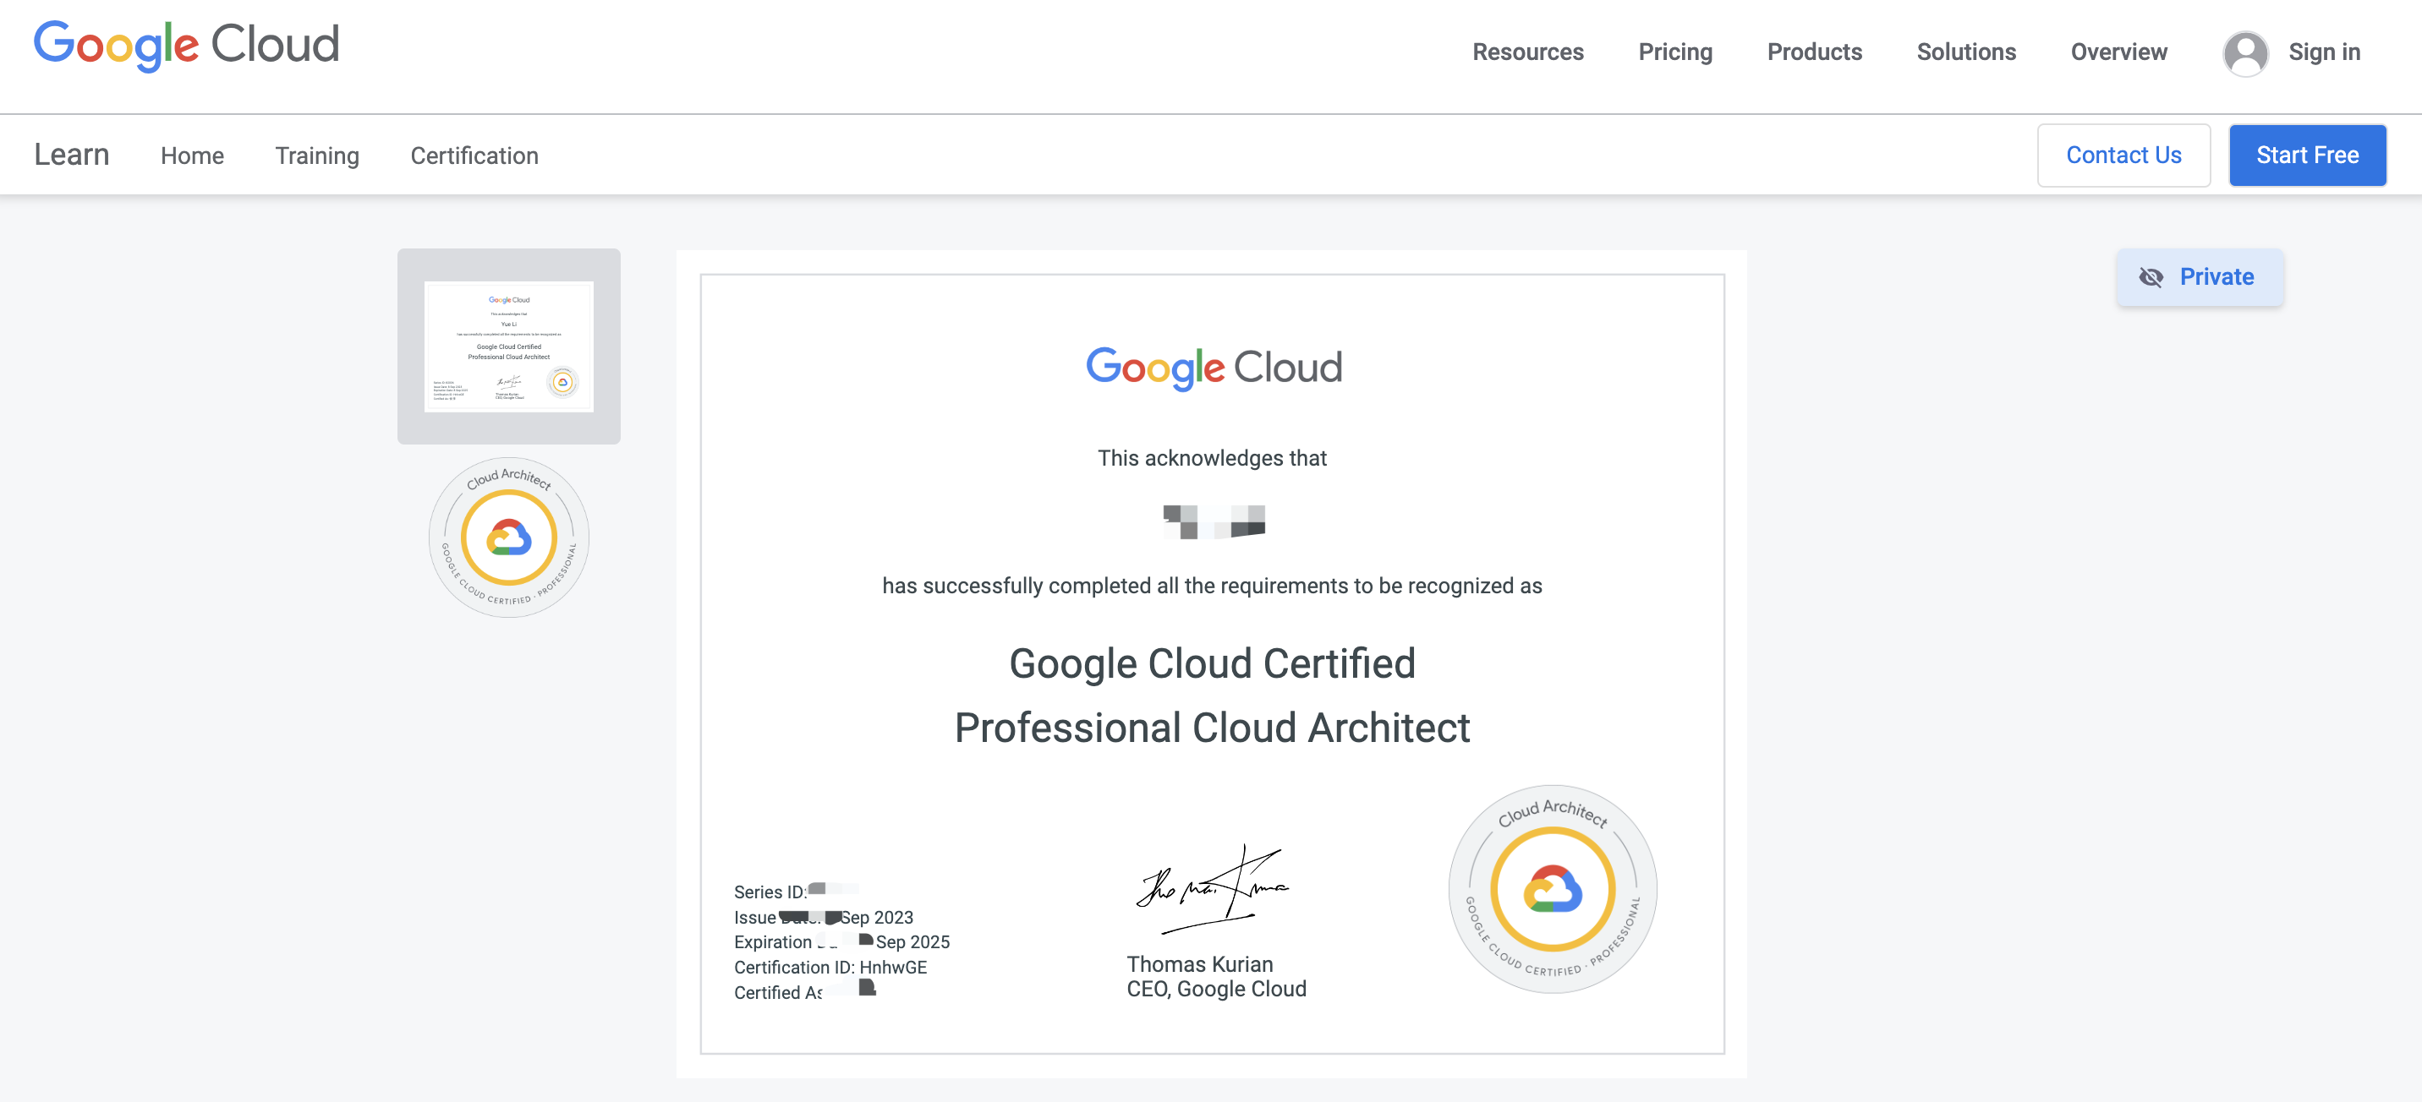Open the Certification tab
The height and width of the screenshot is (1102, 2422).
[474, 156]
